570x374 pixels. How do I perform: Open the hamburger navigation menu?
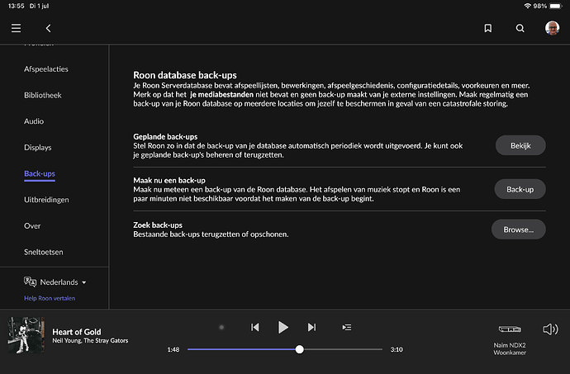coord(16,28)
